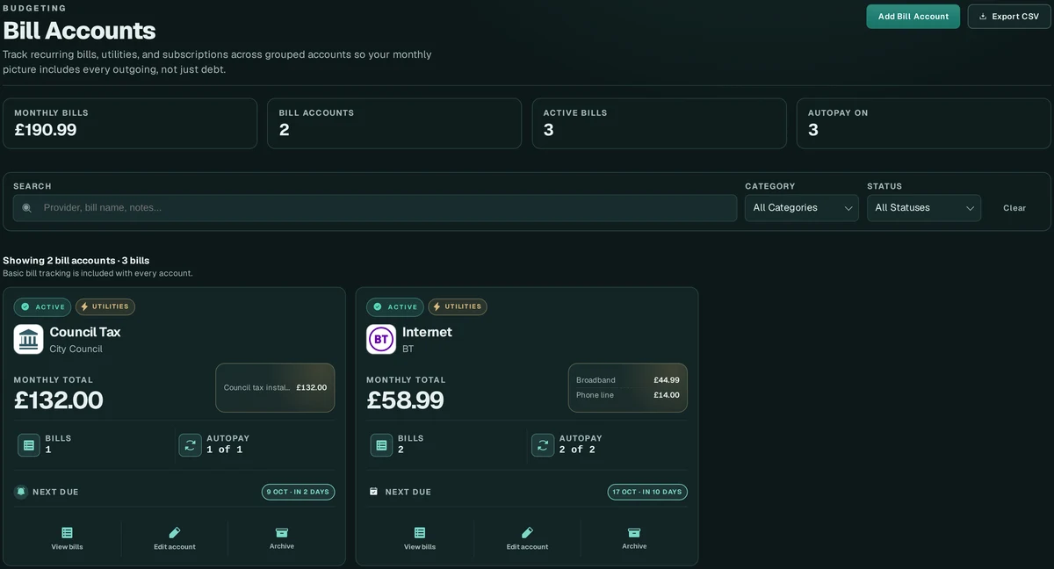
Task: Click the Council Tax card title
Action: point(85,332)
